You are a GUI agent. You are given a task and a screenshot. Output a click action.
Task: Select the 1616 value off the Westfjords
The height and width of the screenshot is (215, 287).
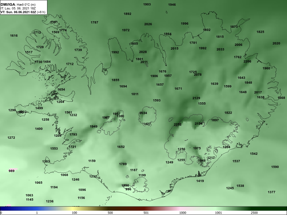(x=14, y=36)
